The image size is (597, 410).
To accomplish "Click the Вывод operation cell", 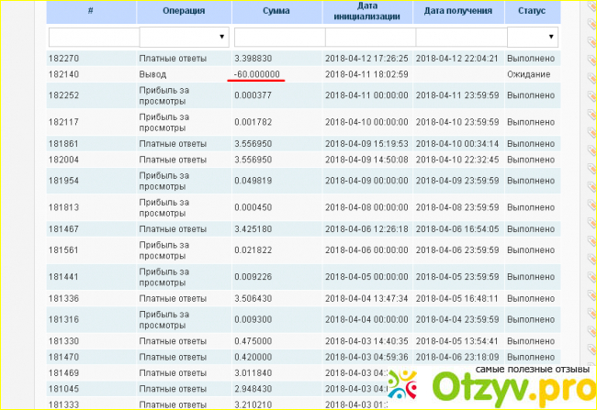I will pyautogui.click(x=153, y=73).
